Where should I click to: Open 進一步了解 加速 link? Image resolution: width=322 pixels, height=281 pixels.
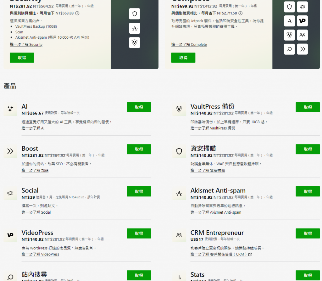tap(35, 170)
